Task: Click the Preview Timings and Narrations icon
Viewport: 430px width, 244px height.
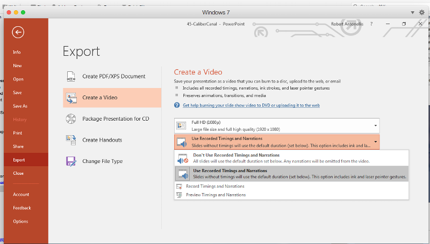Action: coord(180,195)
